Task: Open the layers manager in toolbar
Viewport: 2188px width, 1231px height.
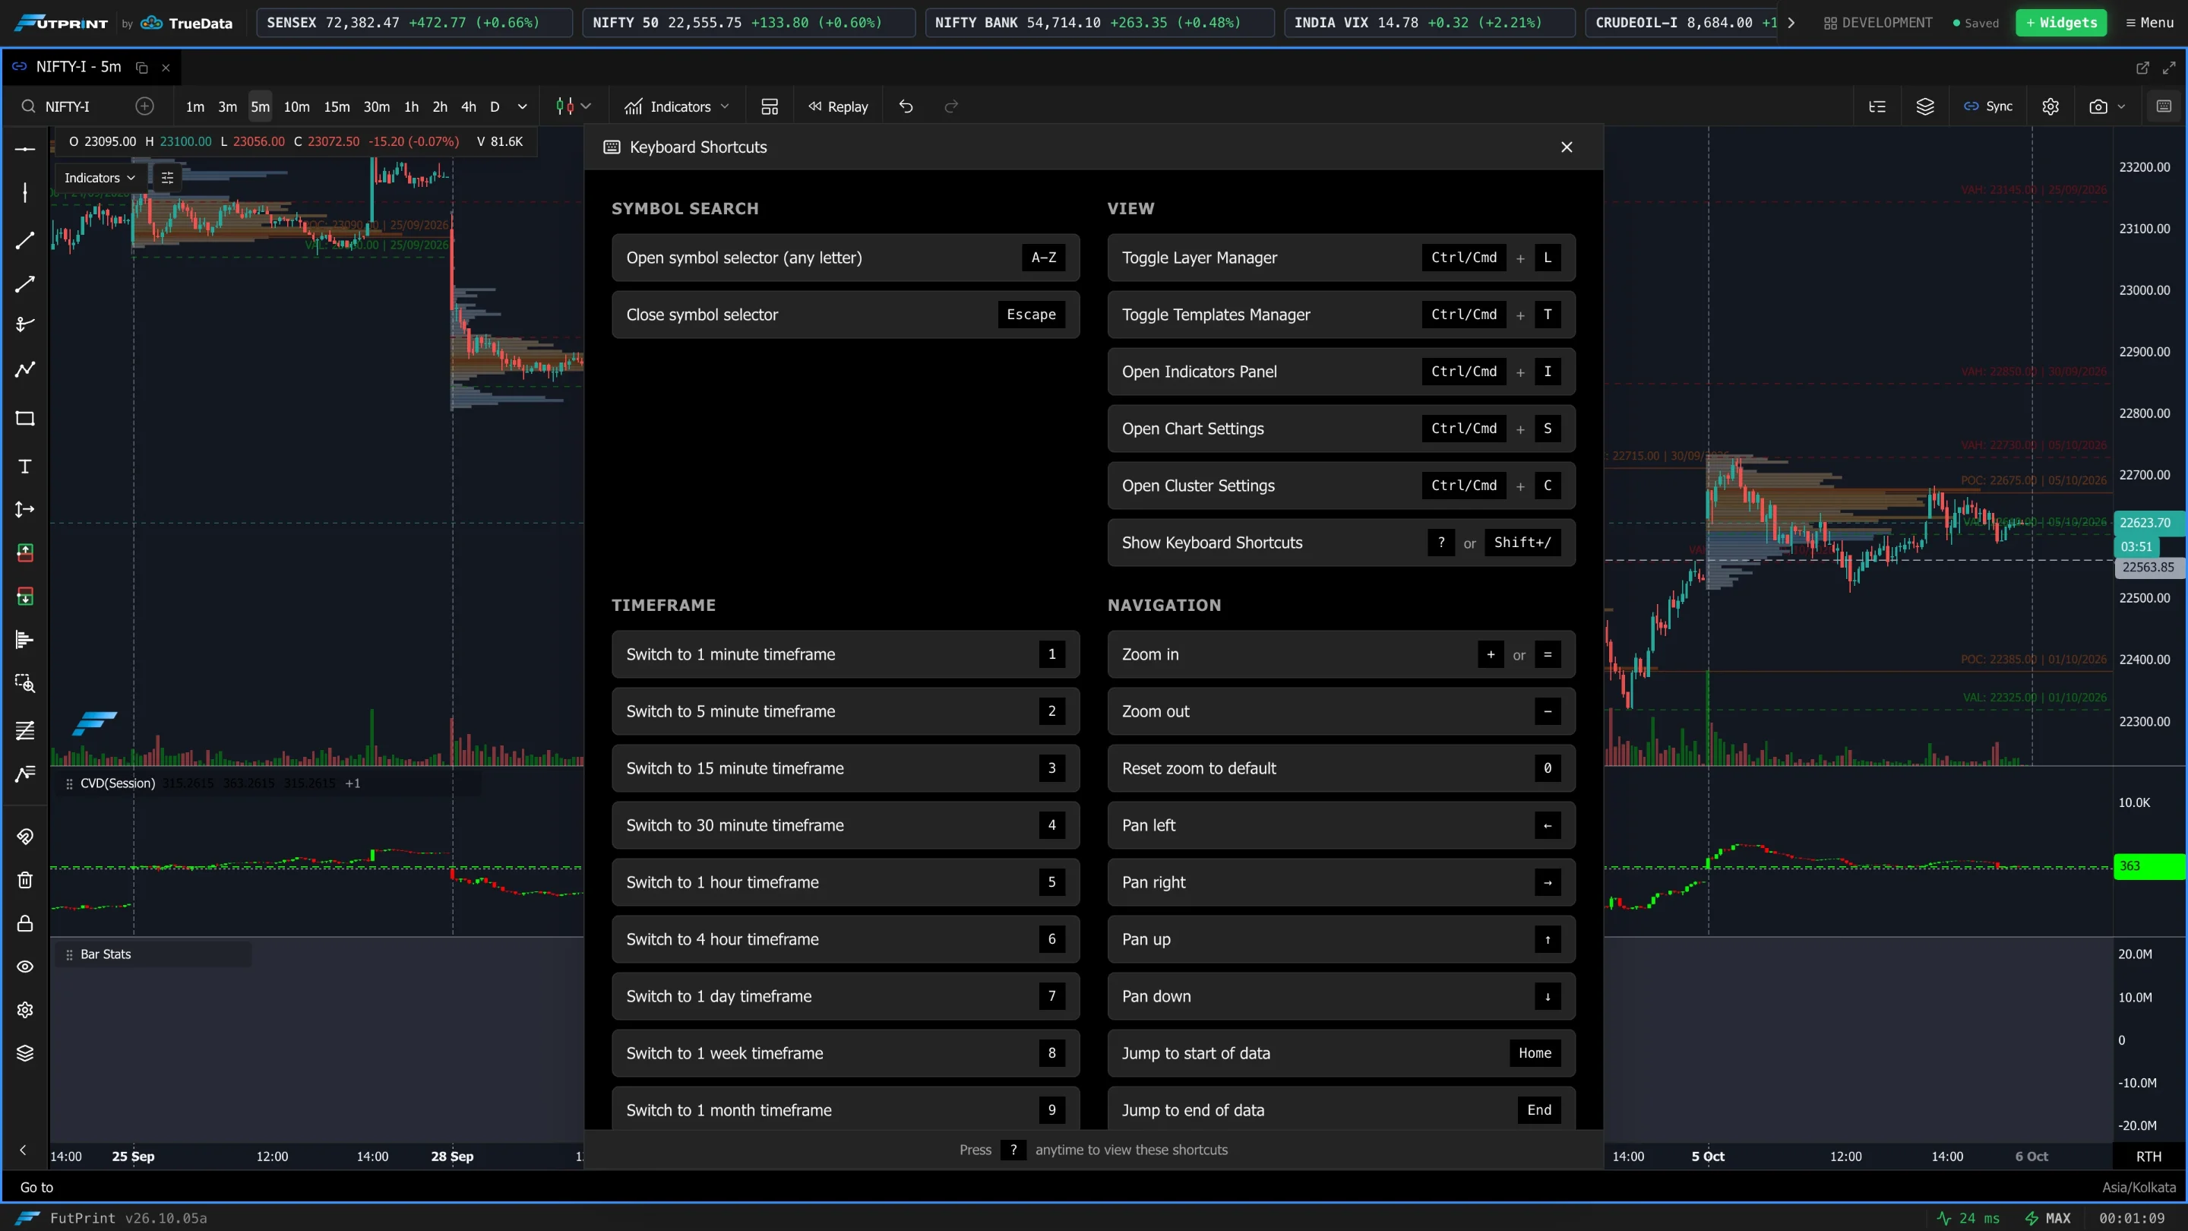Action: click(x=1924, y=106)
